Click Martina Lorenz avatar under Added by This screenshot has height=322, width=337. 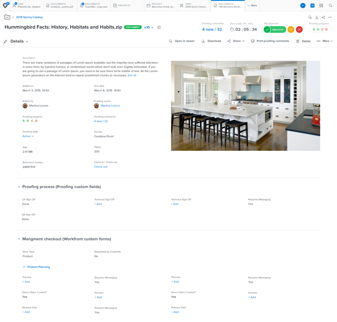[25, 106]
